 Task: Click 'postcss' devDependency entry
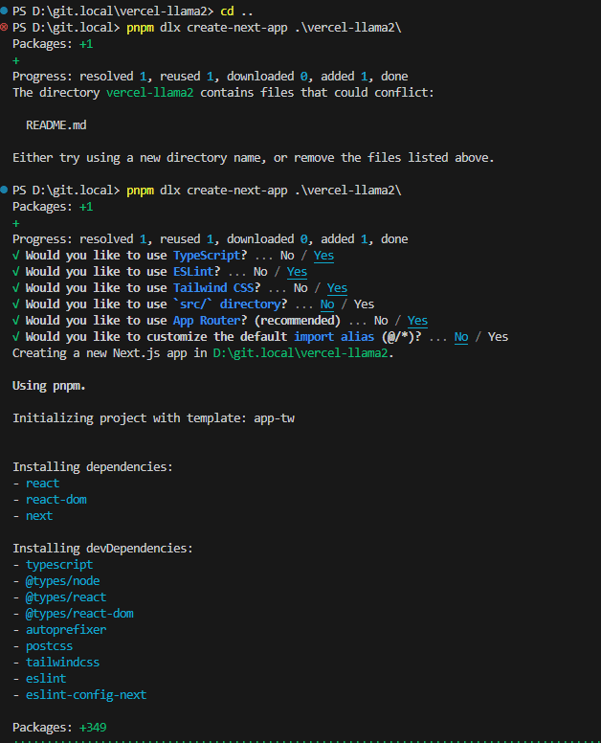[x=49, y=646]
